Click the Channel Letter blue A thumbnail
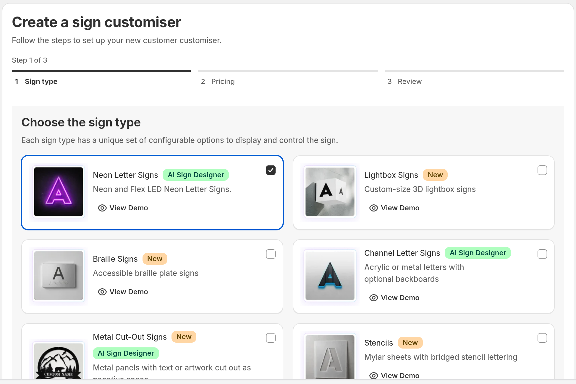Screen dimensions: 576x384 tap(330, 276)
